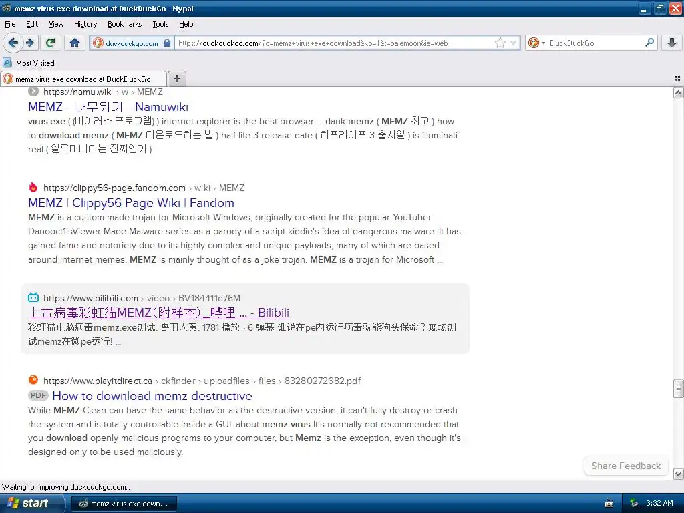The width and height of the screenshot is (684, 513).
Task: Open the MEMZ Namuwiki result
Action: (108, 106)
